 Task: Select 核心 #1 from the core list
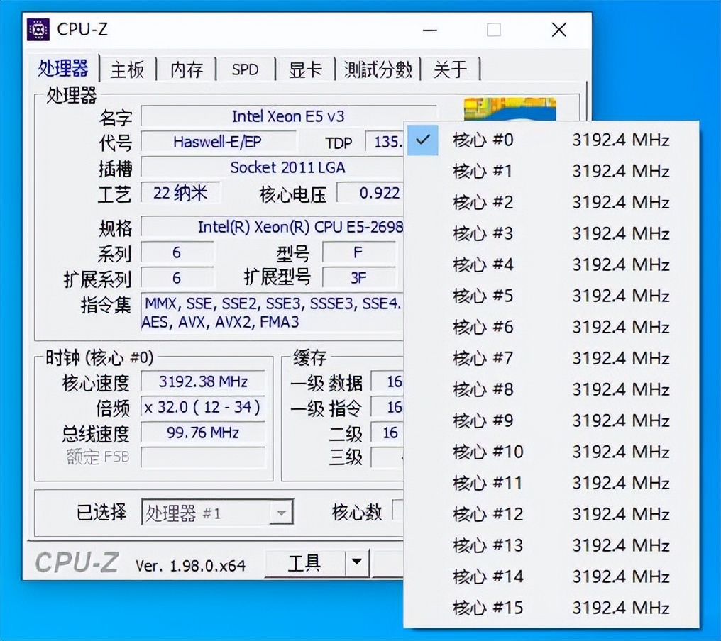pos(484,171)
